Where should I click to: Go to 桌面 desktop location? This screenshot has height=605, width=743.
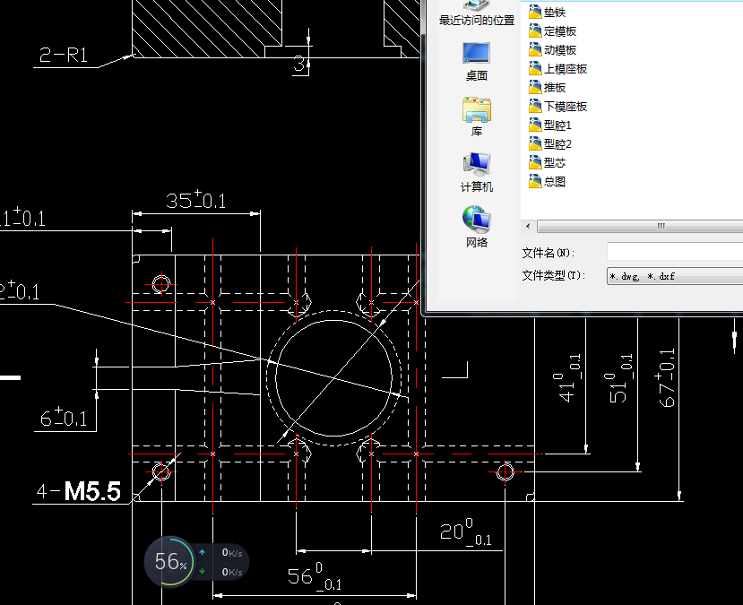click(x=476, y=62)
